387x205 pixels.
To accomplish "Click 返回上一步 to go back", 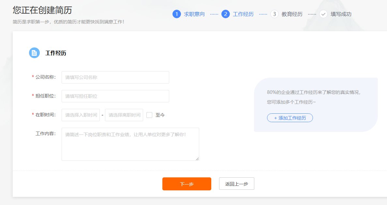I will pos(237,184).
